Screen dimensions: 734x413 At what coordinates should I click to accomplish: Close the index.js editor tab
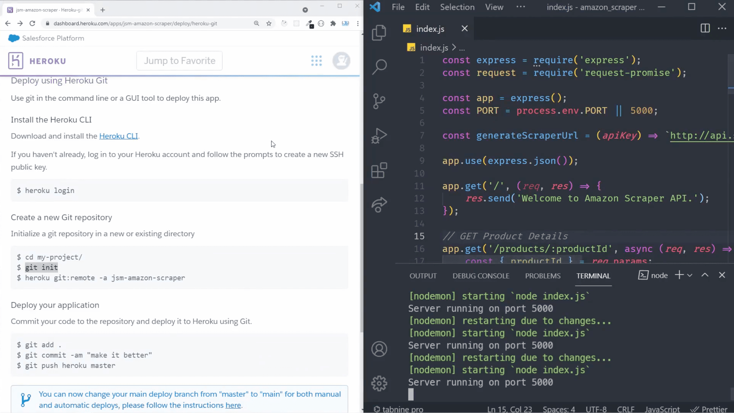(464, 29)
